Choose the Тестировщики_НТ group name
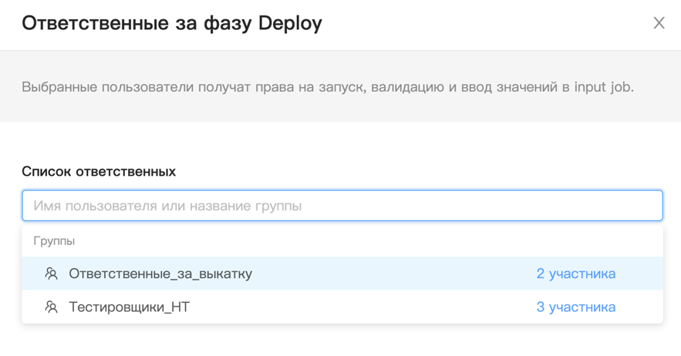Image resolution: width=681 pixels, height=356 pixels. tap(129, 307)
